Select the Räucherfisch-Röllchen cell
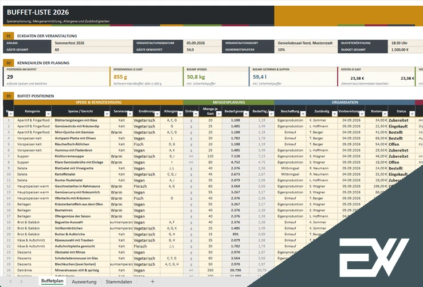The height and width of the screenshot is (287, 423). pyautogui.click(x=80, y=144)
